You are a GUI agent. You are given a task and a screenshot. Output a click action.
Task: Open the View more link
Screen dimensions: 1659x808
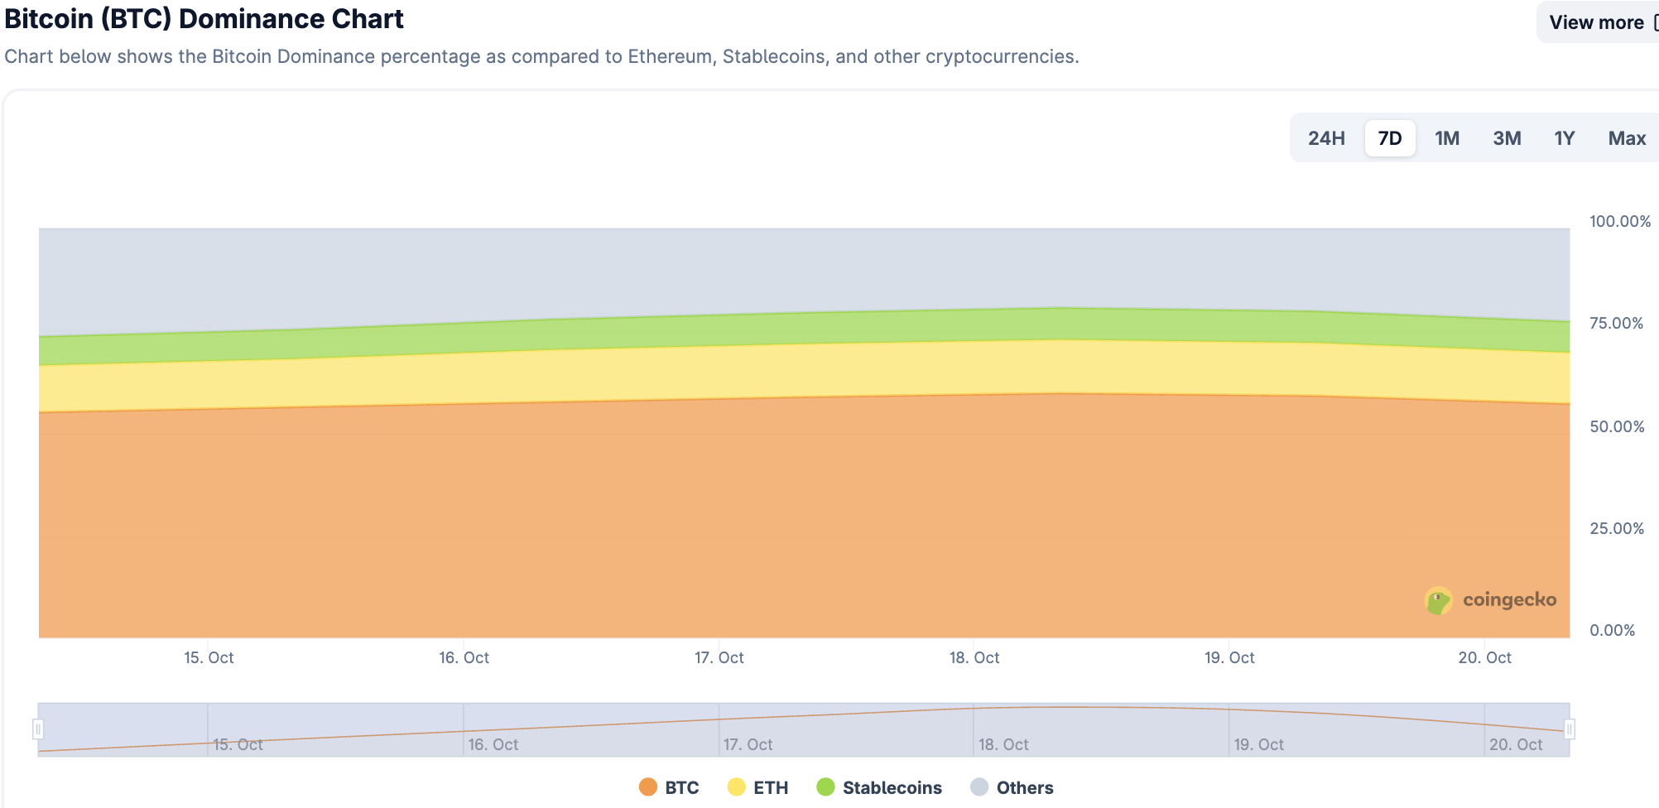[1596, 21]
